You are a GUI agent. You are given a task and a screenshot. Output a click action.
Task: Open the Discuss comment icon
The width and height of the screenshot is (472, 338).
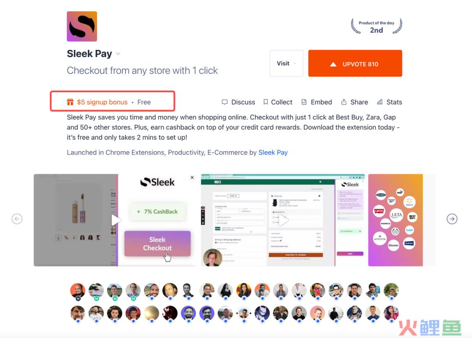pyautogui.click(x=225, y=102)
